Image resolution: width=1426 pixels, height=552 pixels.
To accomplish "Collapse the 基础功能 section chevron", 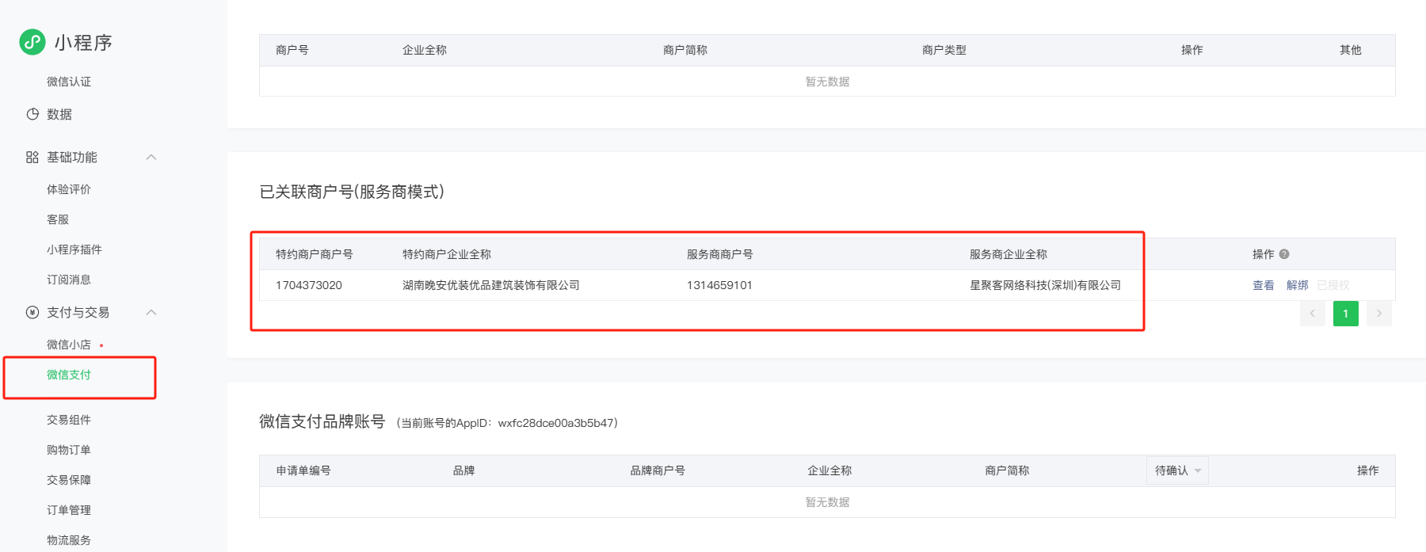I will (x=151, y=158).
